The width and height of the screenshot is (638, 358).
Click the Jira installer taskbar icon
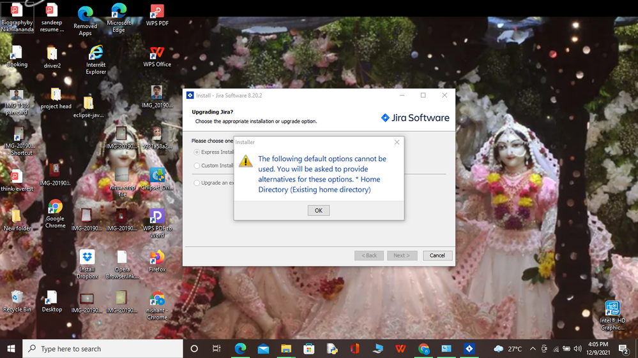click(x=469, y=348)
